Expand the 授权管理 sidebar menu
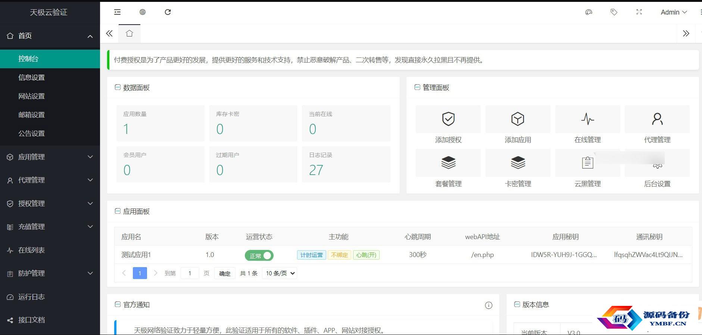This screenshot has height=335, width=702. click(x=50, y=203)
